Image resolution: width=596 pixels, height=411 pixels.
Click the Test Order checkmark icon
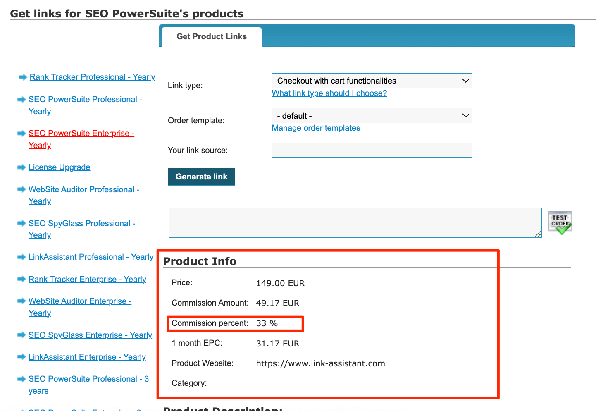[x=560, y=223]
